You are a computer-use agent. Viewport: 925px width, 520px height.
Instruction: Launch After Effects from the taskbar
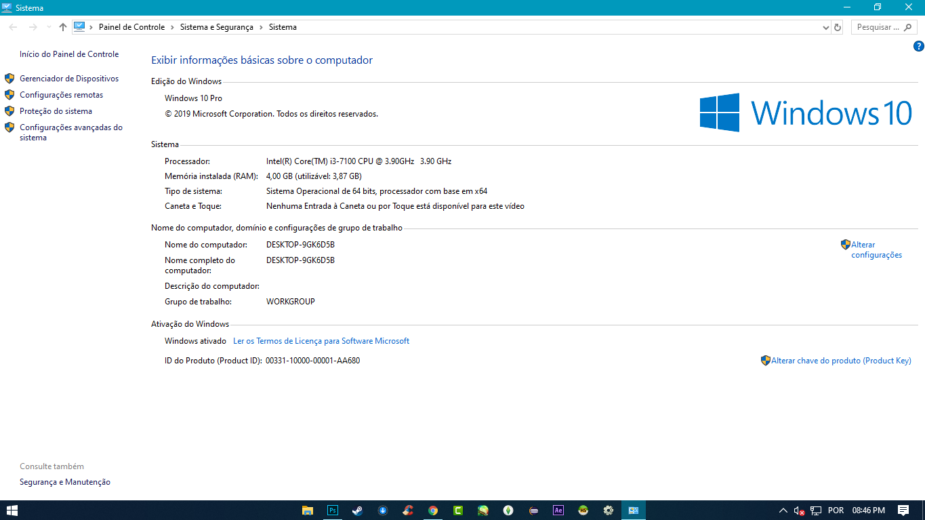pos(558,511)
